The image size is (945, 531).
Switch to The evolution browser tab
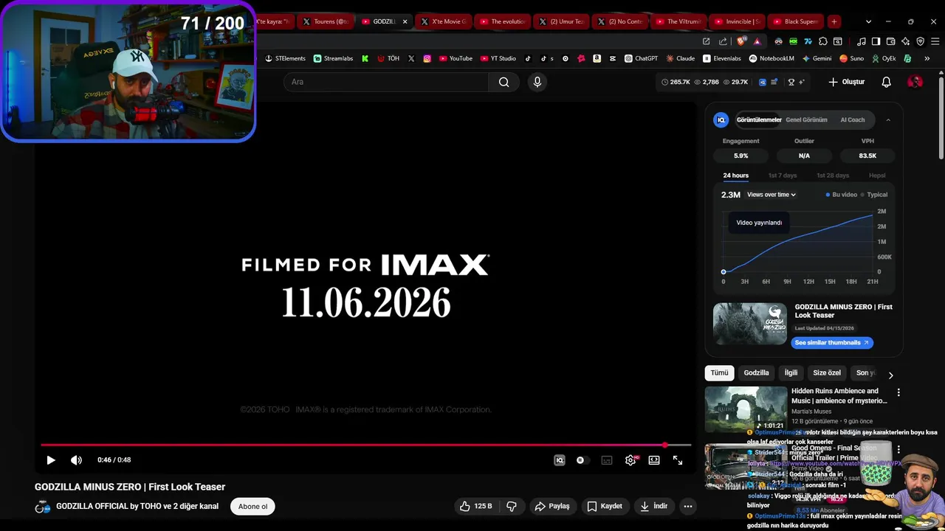pyautogui.click(x=502, y=21)
